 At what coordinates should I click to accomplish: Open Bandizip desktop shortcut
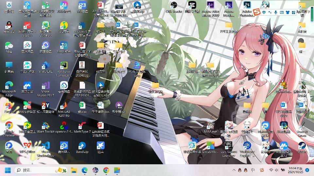82,147
